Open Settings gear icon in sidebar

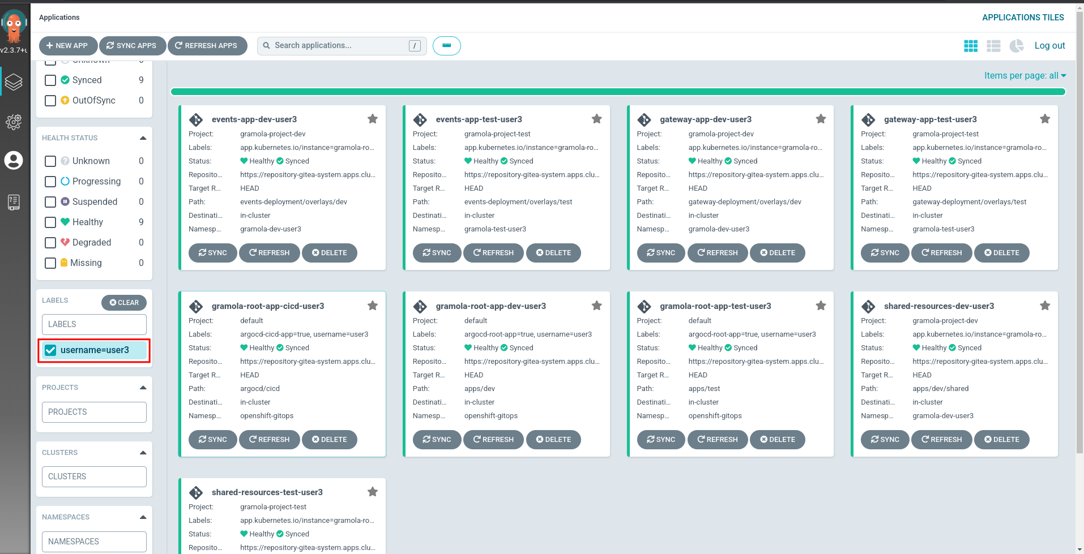(x=14, y=122)
